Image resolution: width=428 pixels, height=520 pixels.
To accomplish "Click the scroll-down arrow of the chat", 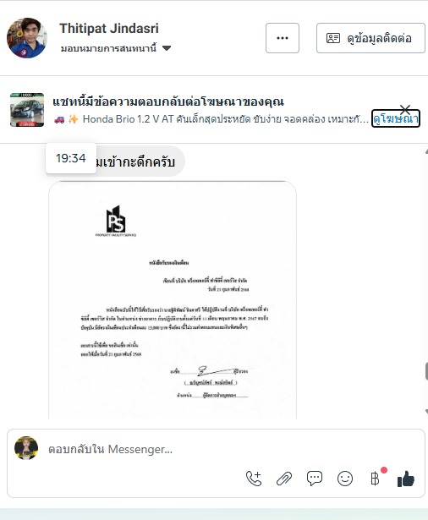I will [426, 412].
